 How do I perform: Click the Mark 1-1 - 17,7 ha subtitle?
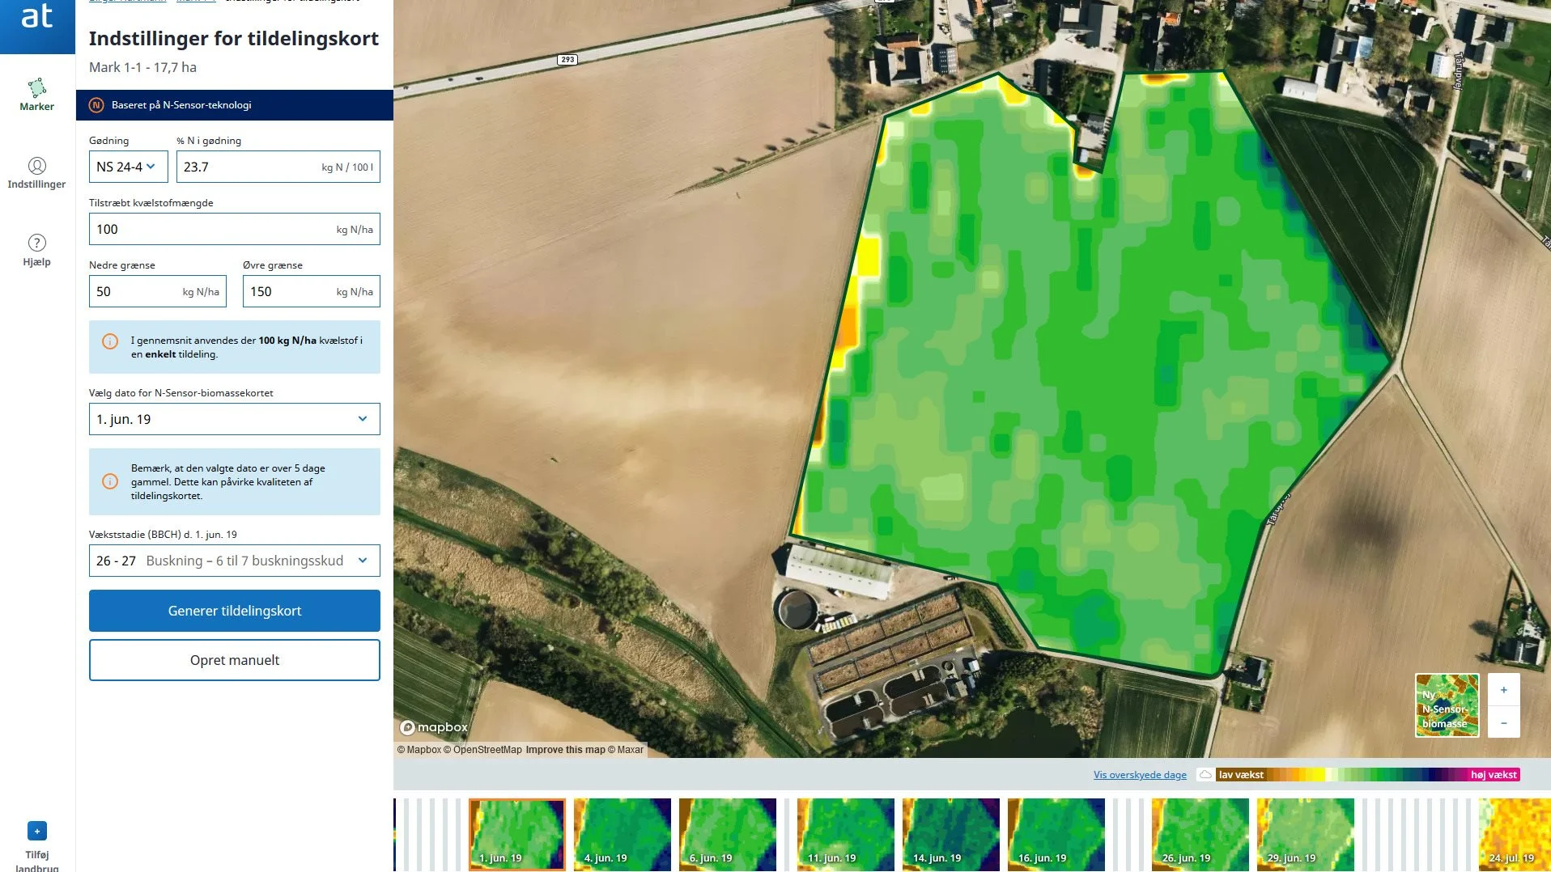[x=142, y=67]
